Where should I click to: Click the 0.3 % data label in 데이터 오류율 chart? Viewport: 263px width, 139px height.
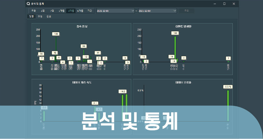(228, 87)
